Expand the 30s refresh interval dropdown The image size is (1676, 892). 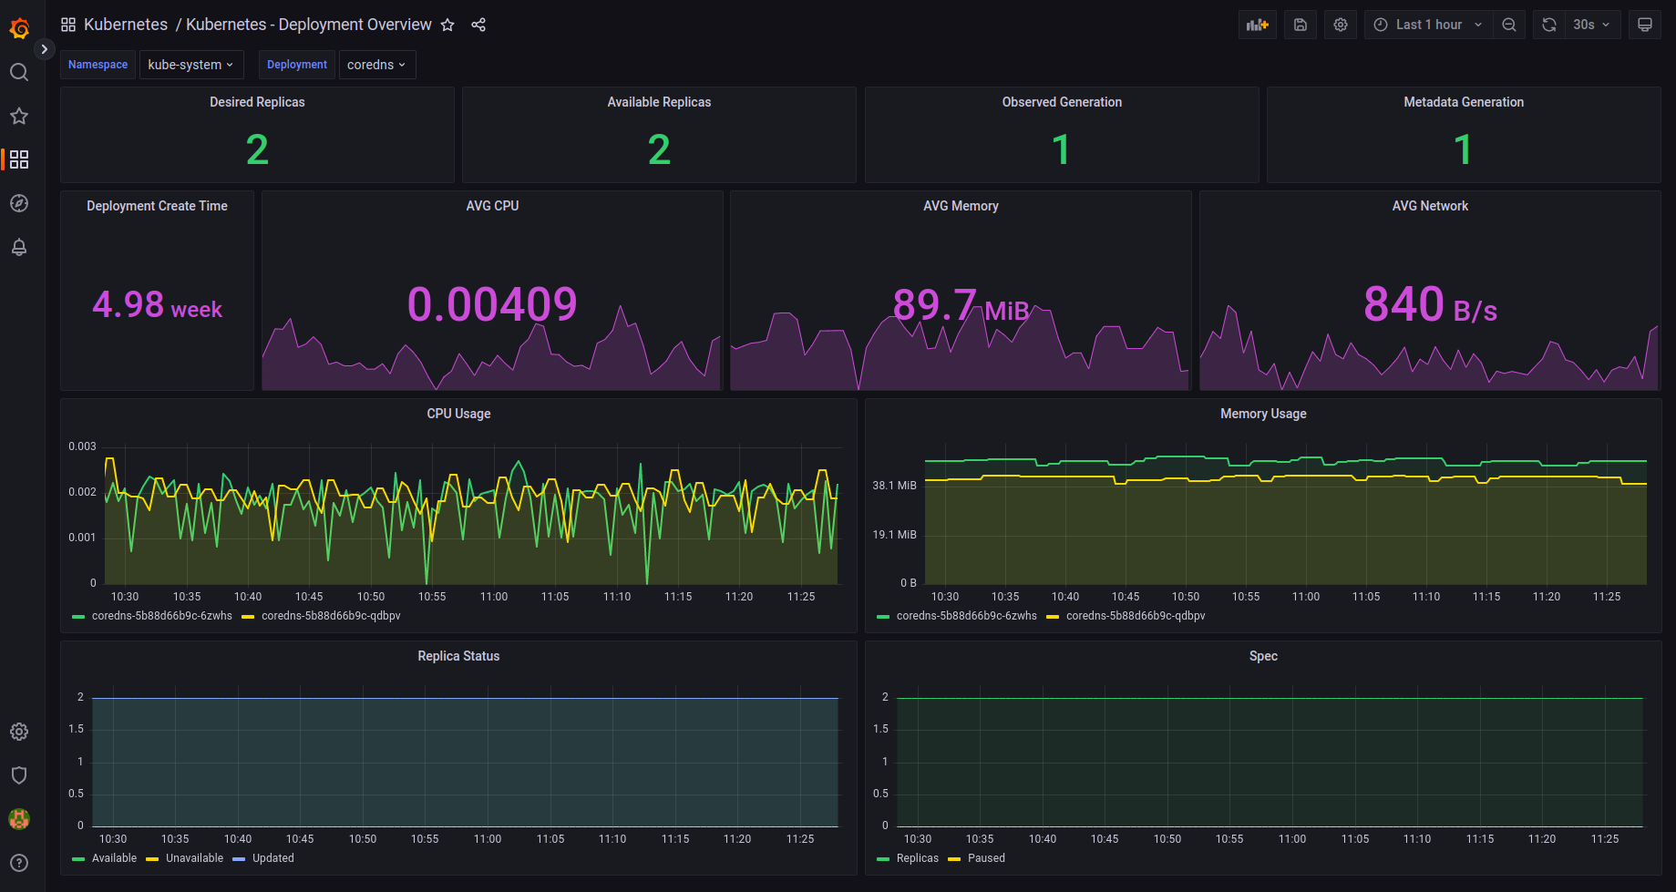[x=1591, y=25]
